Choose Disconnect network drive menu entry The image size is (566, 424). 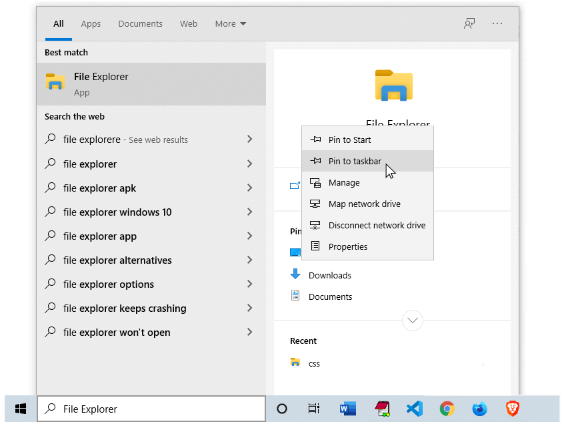point(367,225)
